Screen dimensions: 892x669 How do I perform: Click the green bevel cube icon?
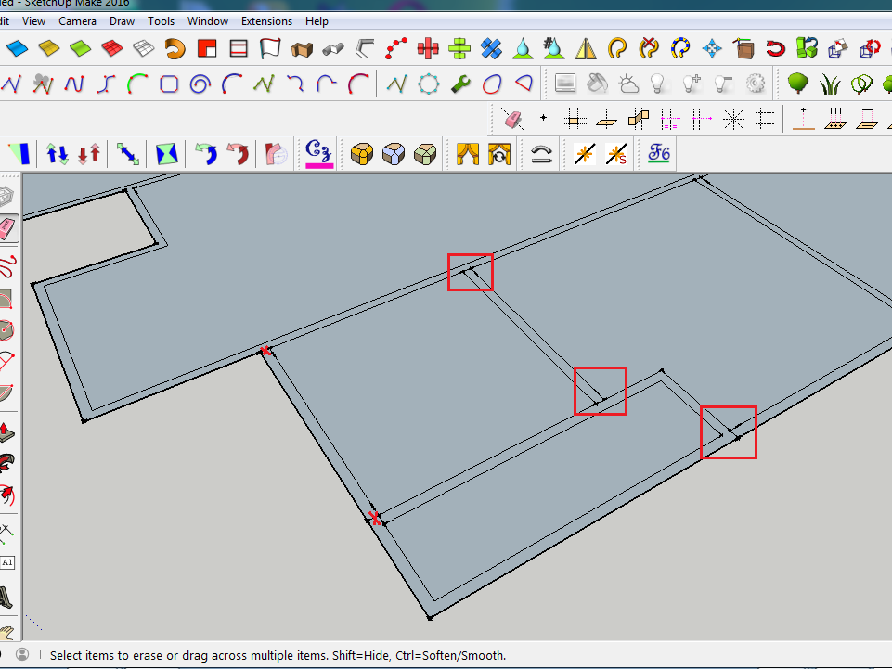click(425, 154)
